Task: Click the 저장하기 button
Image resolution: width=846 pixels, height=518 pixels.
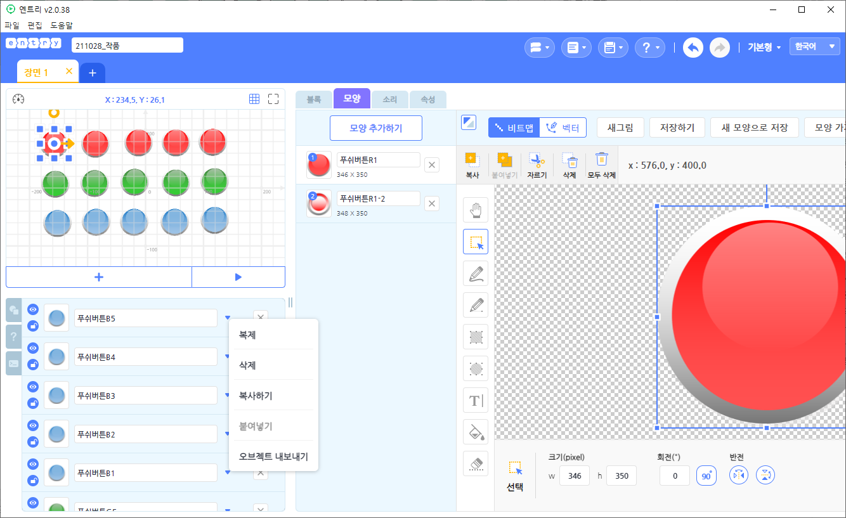Action: point(677,127)
